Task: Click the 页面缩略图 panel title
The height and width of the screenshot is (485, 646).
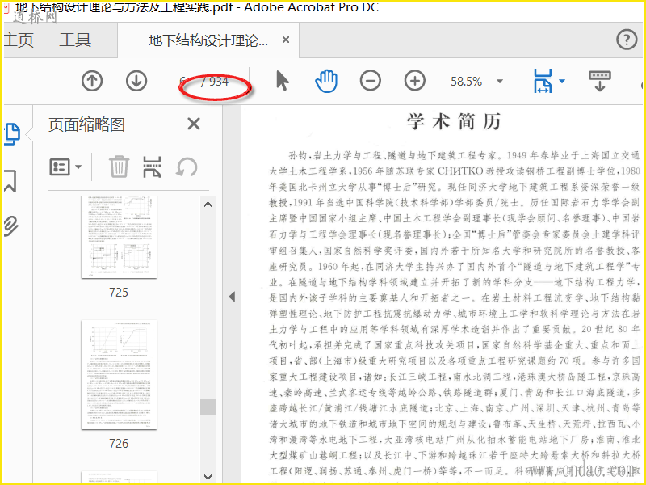Action: (86, 124)
